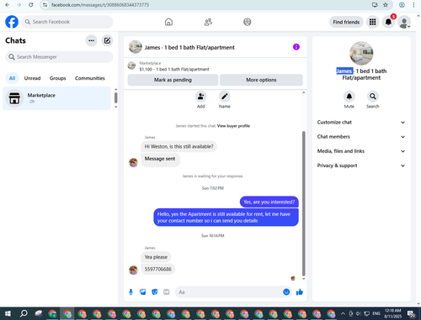Open Chats options three-dot menu
Image resolution: width=421 pixels, height=320 pixels.
click(91, 40)
